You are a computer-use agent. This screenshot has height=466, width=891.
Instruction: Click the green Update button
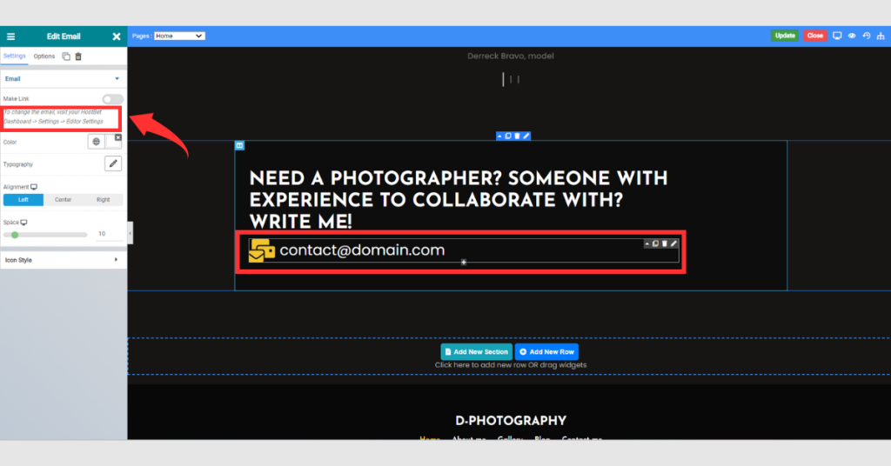[x=785, y=36]
